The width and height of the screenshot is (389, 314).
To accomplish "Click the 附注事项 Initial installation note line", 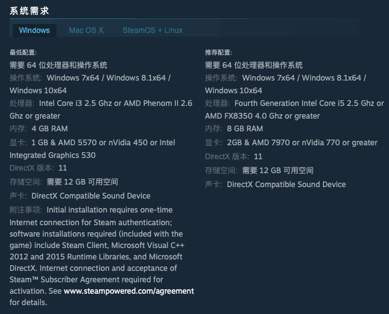I will 91,210.
